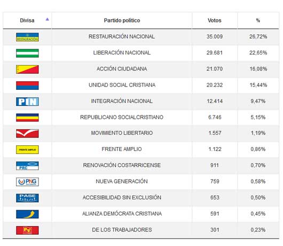Click the Unidad Social Cristiana red-blue flag
Screen dimensions: 283x246
tap(27, 86)
